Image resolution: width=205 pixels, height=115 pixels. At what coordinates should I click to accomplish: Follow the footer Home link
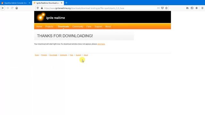tap(37, 55)
